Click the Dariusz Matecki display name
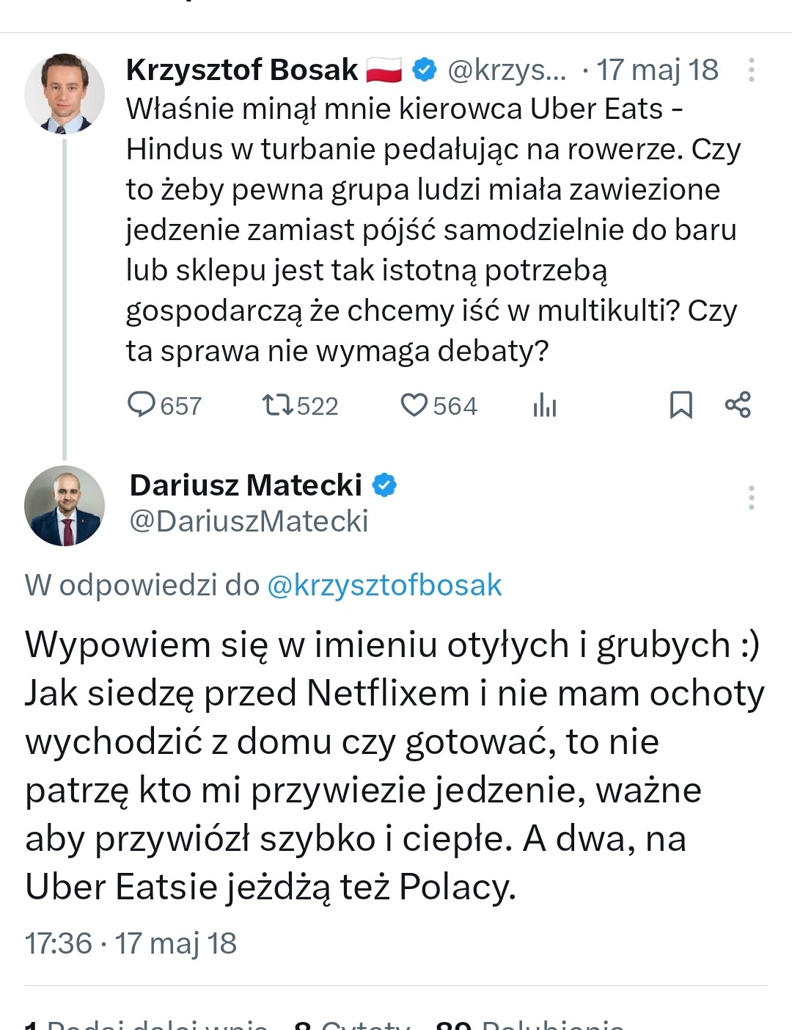 coord(246,485)
